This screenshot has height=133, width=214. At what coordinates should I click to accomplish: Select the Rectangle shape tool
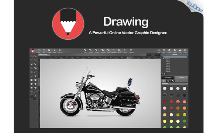click(x=31, y=80)
